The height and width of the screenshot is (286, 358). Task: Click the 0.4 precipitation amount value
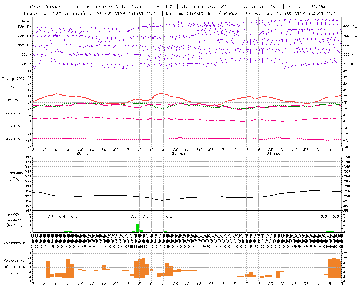coord(62,216)
